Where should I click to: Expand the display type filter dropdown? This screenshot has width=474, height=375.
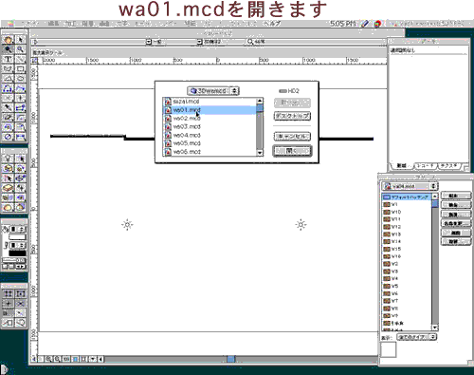[x=417, y=337]
